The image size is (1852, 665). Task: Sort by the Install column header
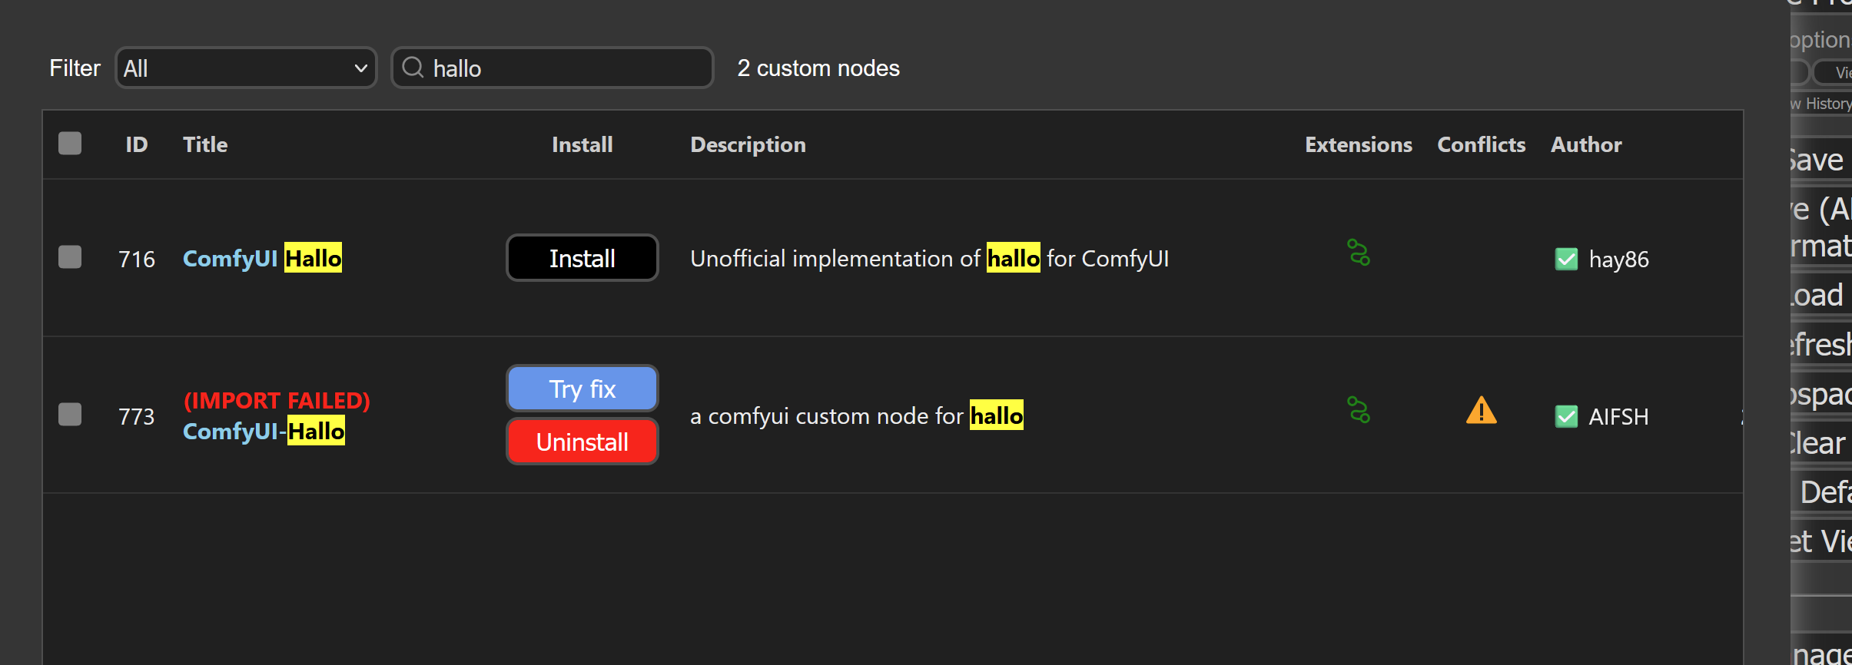tap(582, 144)
